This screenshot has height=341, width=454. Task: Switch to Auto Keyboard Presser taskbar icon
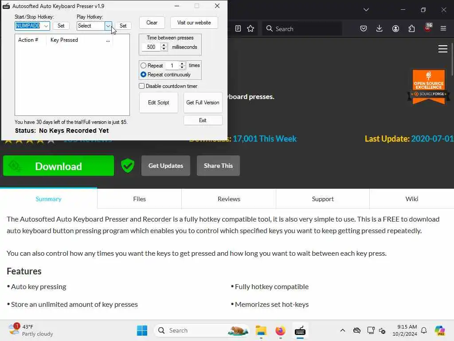[300, 330]
